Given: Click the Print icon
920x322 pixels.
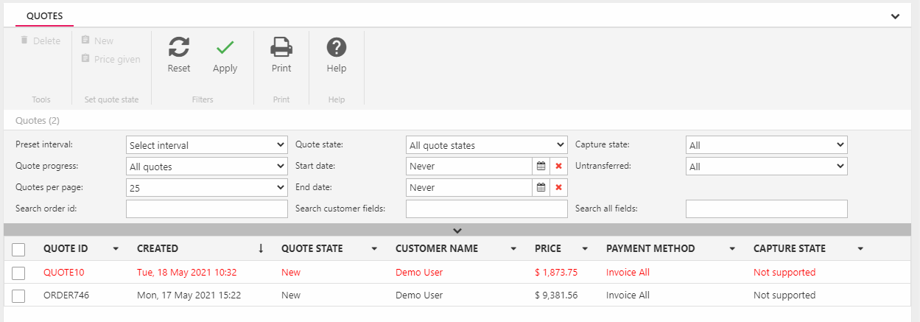Looking at the screenshot, I should (281, 48).
